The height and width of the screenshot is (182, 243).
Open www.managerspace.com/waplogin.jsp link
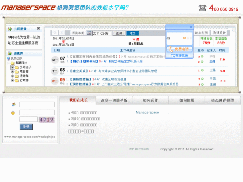(30, 137)
